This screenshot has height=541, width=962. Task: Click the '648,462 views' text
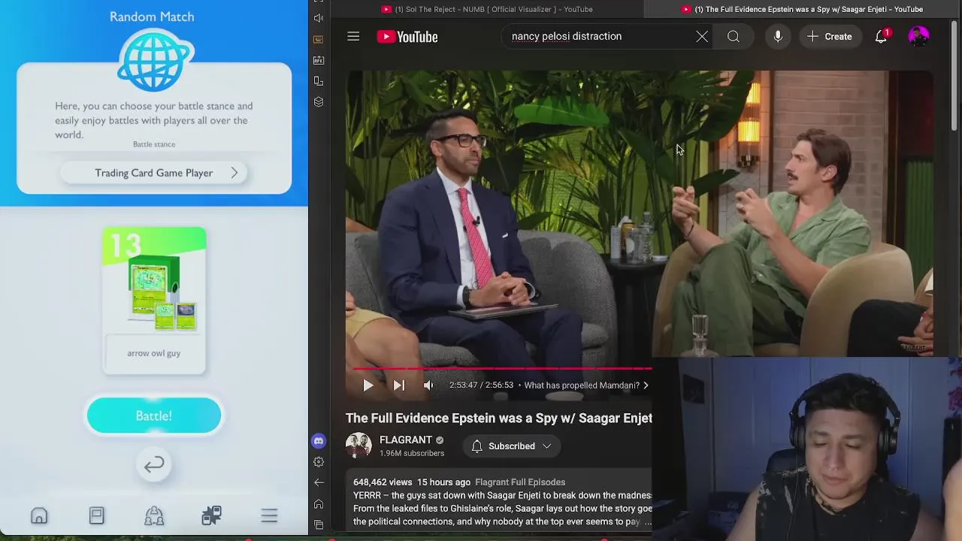383,482
